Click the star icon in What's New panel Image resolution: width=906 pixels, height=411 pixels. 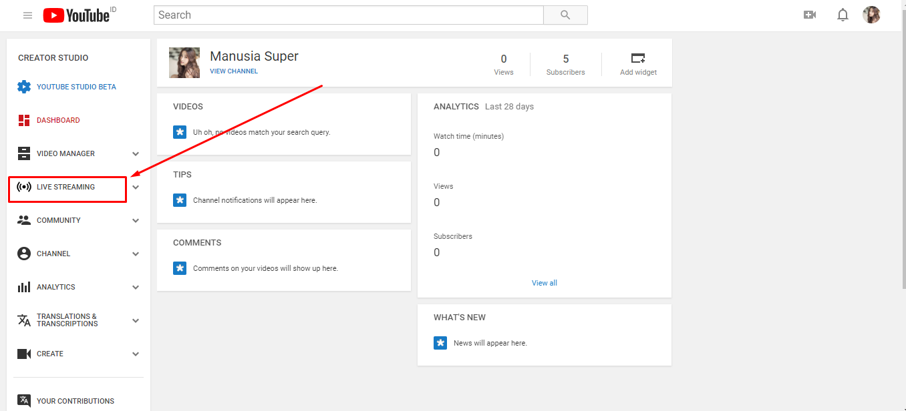pos(440,343)
